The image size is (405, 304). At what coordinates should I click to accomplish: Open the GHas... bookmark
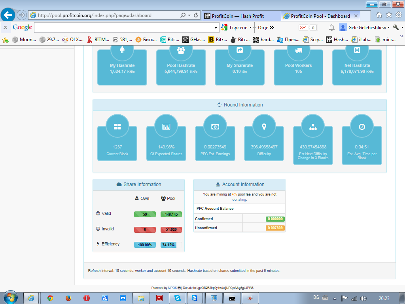[193, 40]
